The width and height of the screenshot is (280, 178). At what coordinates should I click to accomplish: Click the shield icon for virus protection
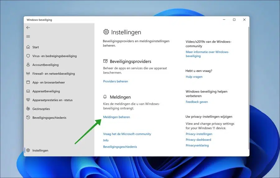[28, 56]
